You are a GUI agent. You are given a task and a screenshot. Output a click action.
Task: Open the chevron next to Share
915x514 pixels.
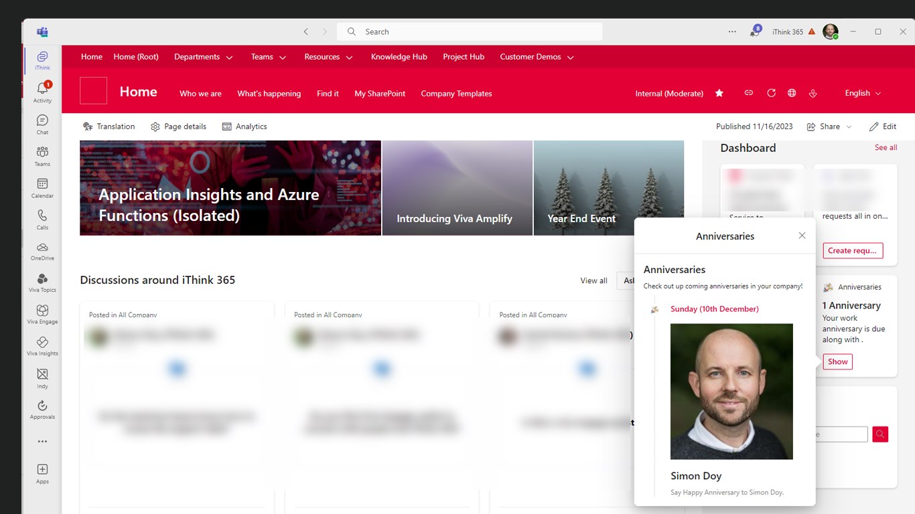pos(849,126)
